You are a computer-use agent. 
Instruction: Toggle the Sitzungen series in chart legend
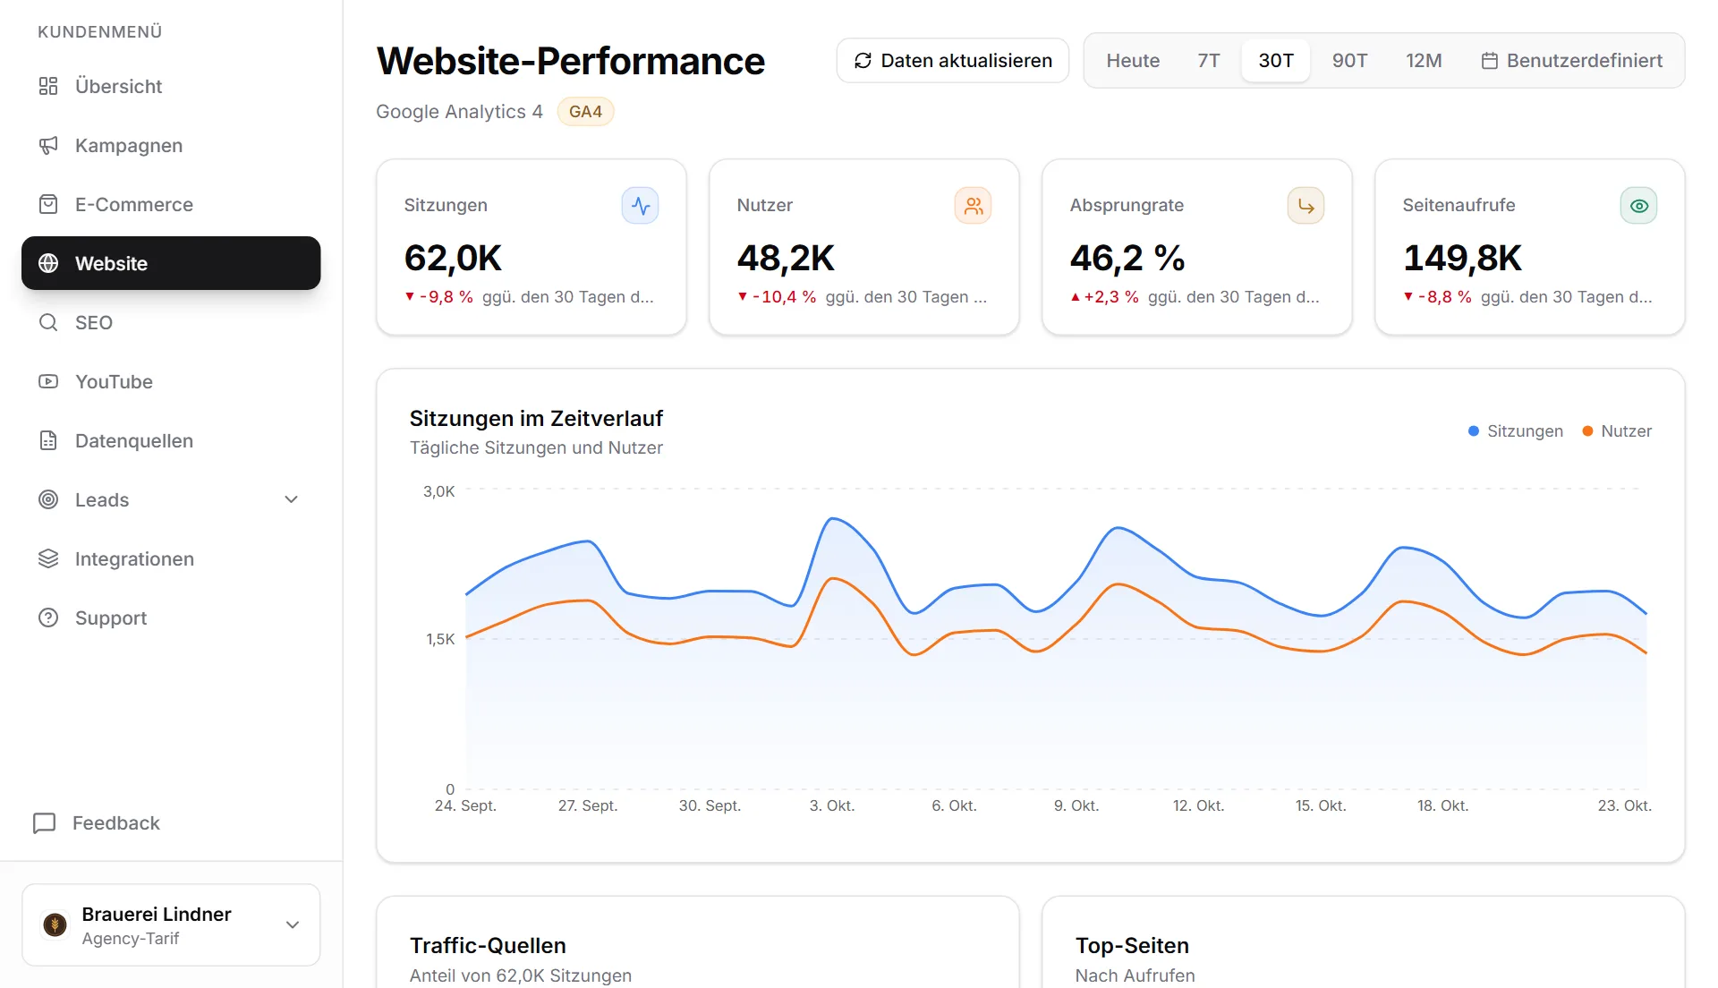click(x=1516, y=431)
